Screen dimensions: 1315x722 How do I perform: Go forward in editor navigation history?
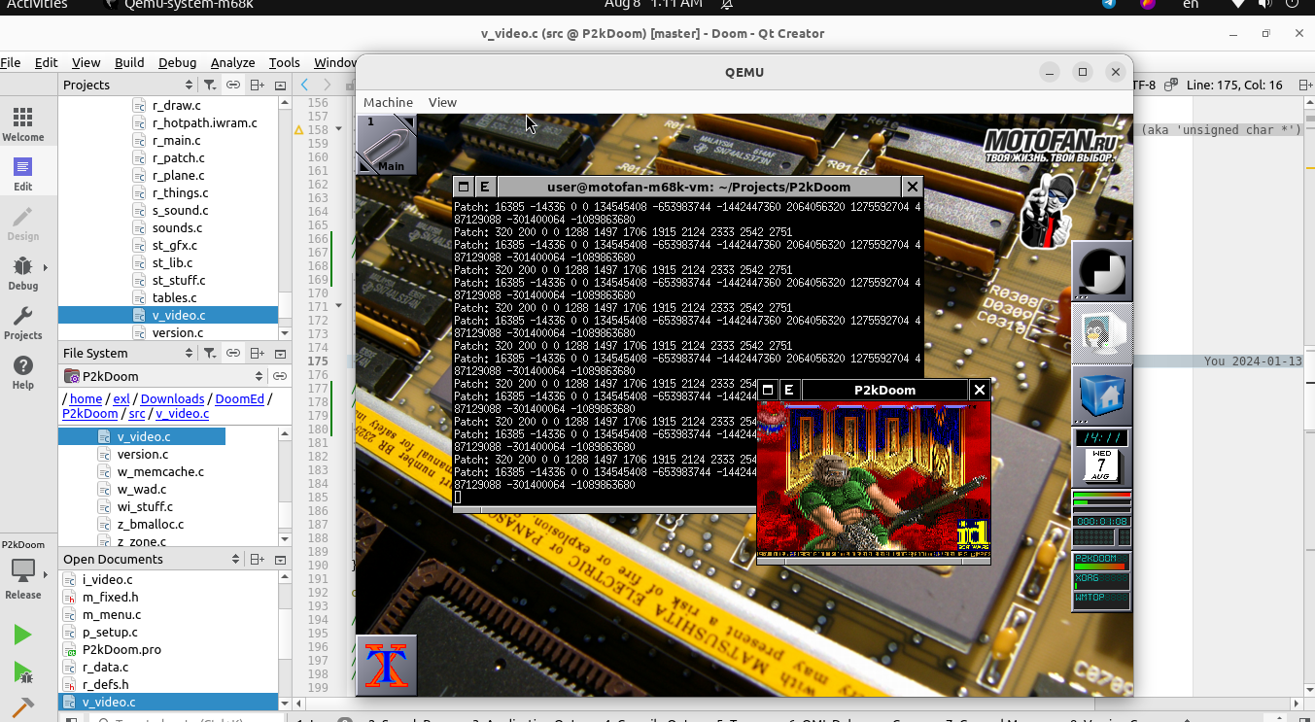tap(328, 85)
